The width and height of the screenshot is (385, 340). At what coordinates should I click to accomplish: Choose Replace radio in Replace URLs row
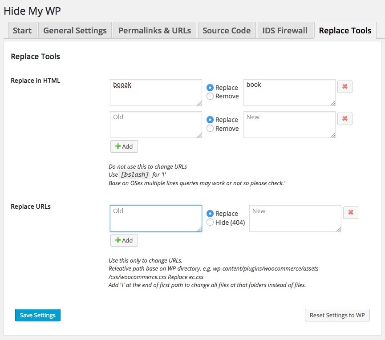pos(210,214)
